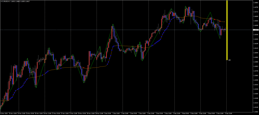The width and height of the screenshot is (259, 115).
Task: Select the right end of orange average line
Action: click(x=225, y=22)
